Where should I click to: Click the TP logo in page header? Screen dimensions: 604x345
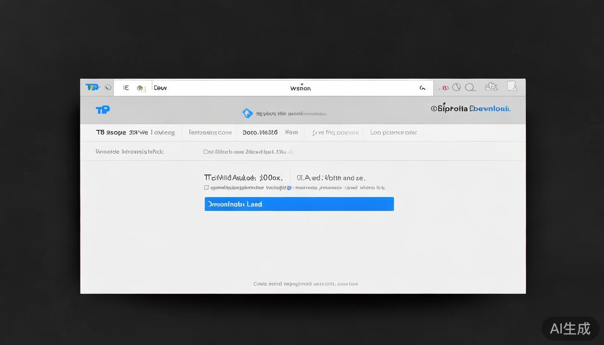point(102,110)
